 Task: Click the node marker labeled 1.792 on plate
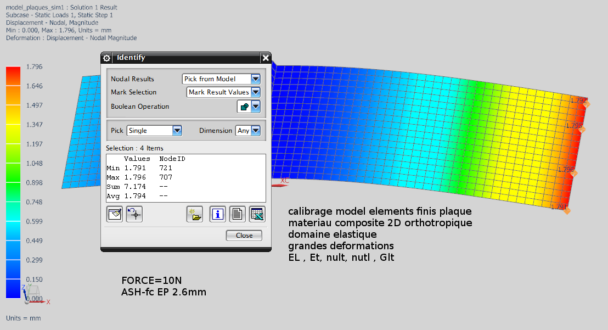[586, 104]
